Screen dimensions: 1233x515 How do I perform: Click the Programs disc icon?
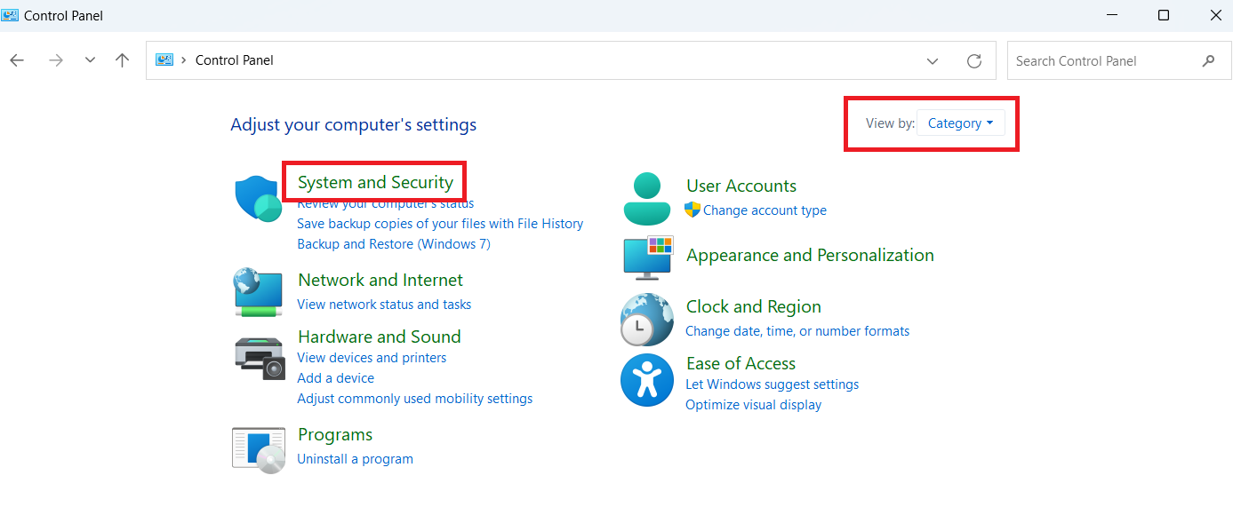(259, 448)
